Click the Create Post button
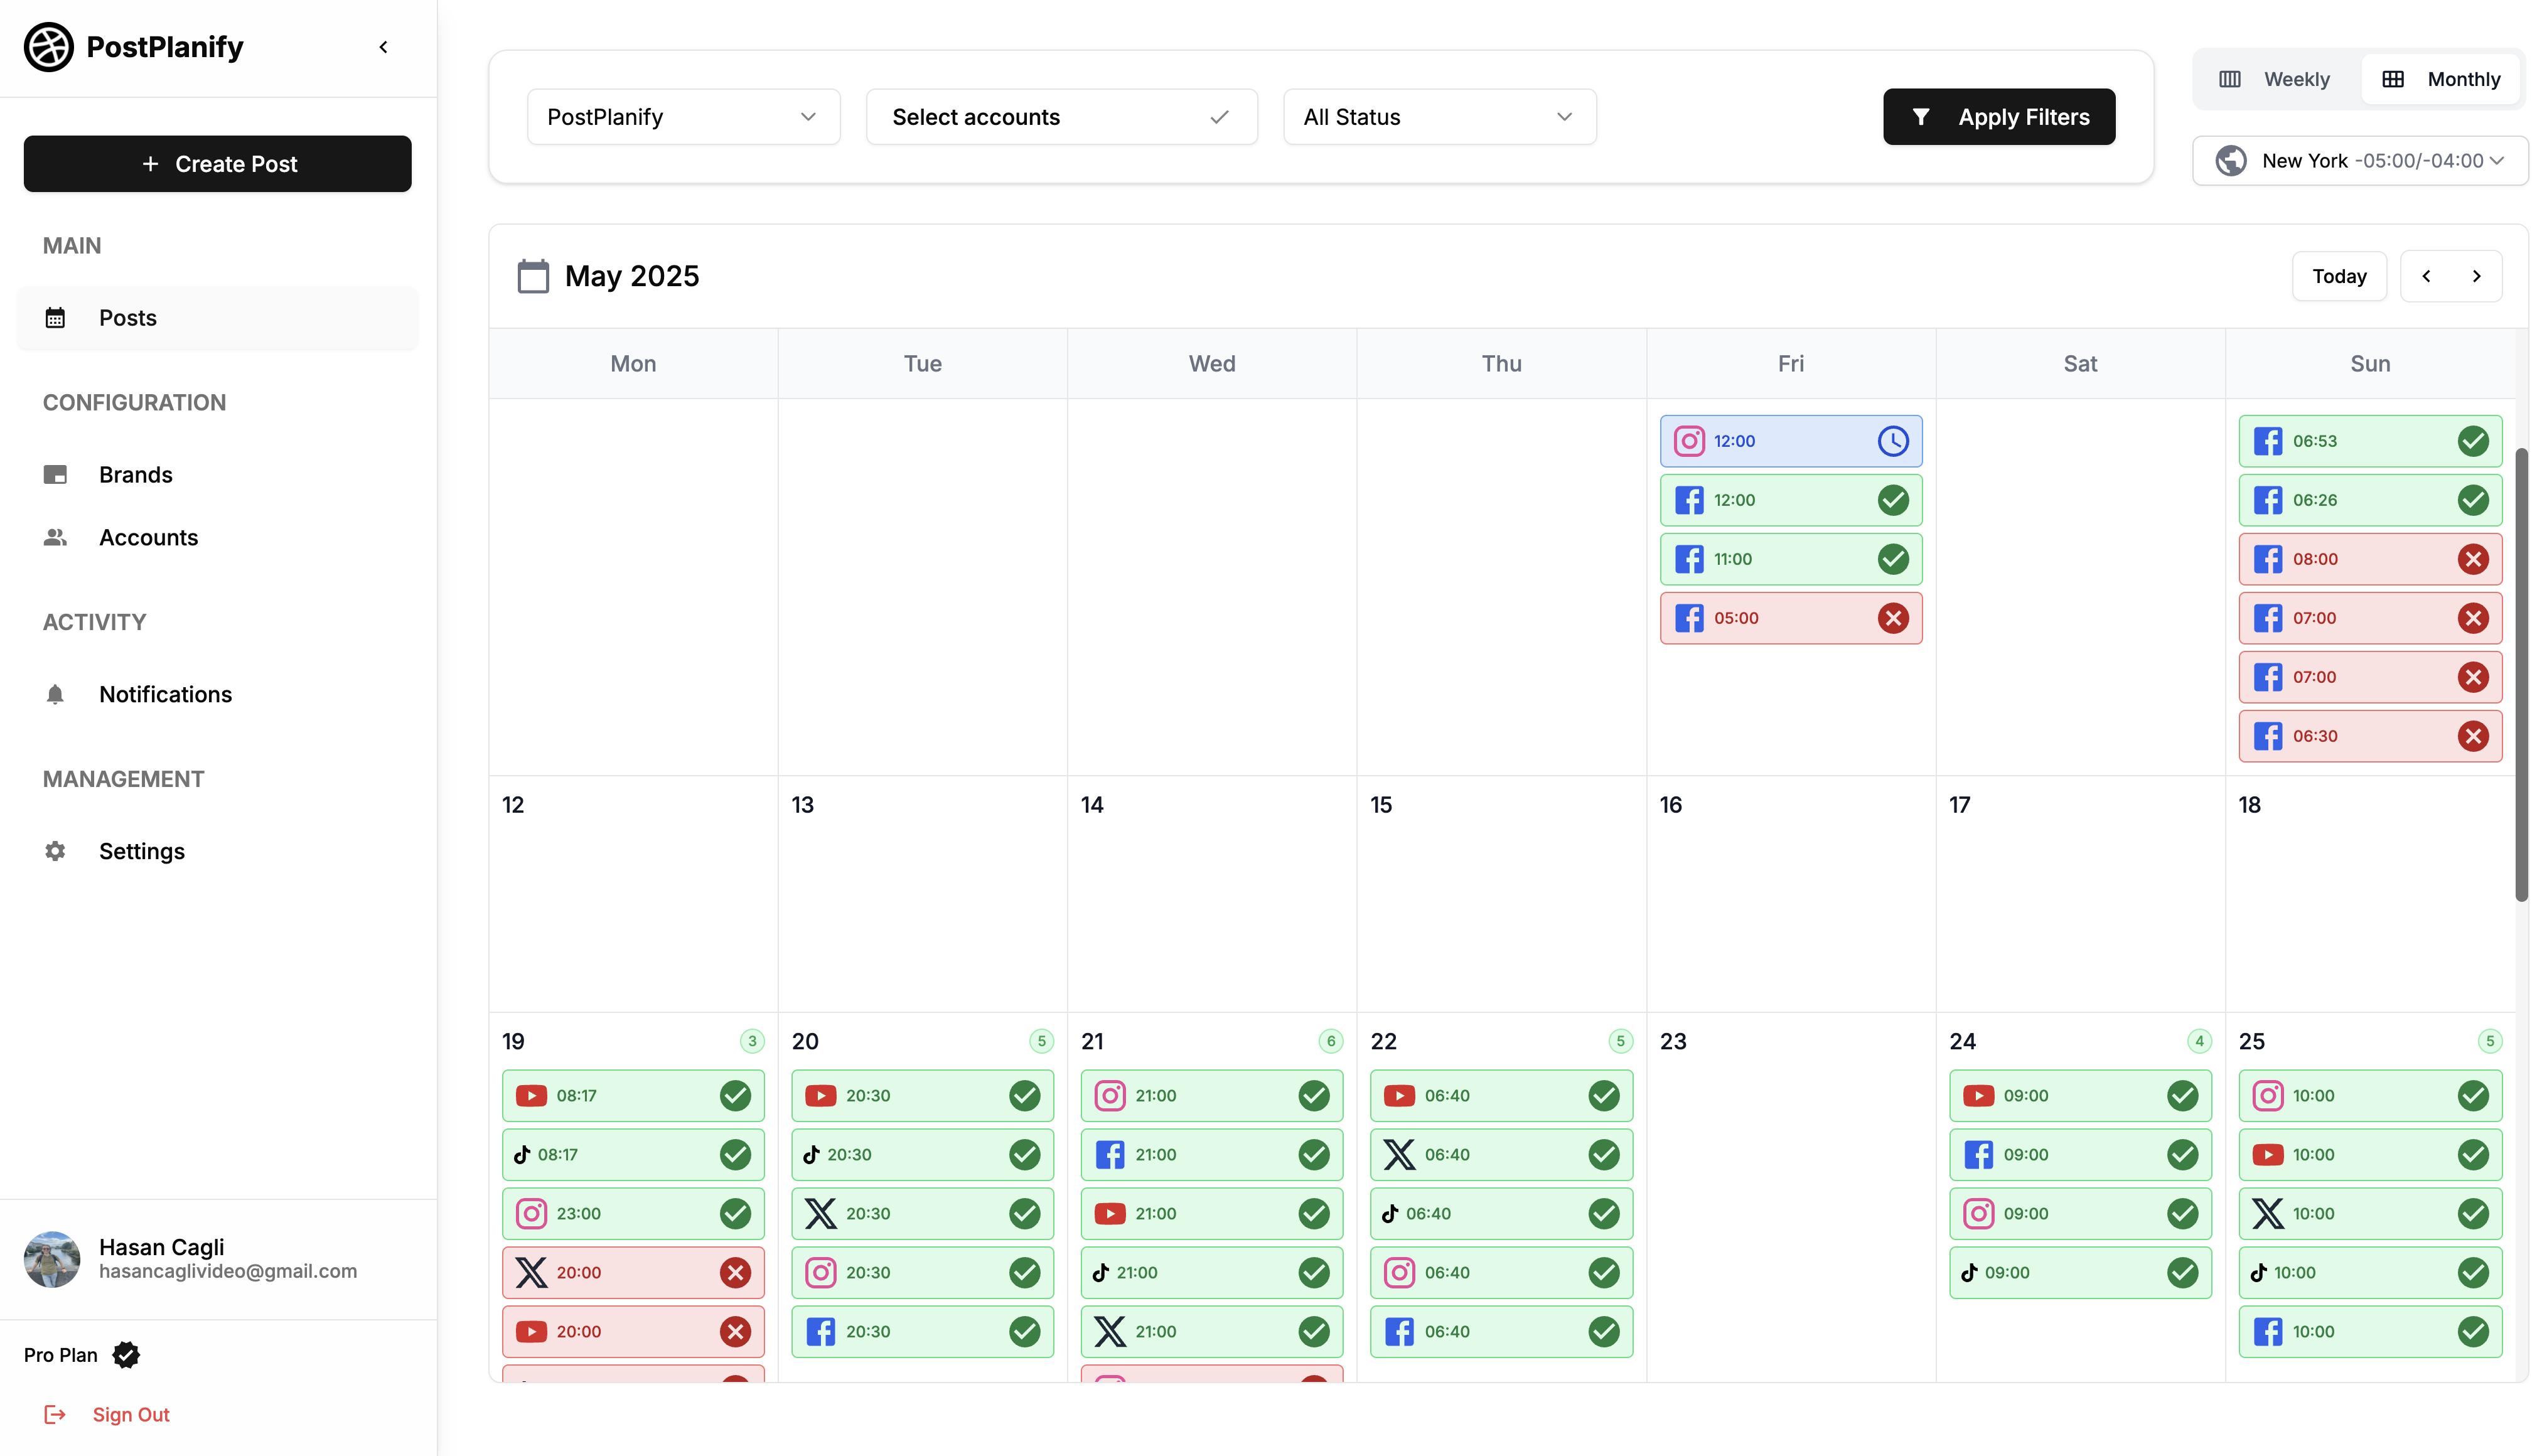Viewport: 2542px width, 1456px height. click(217, 164)
